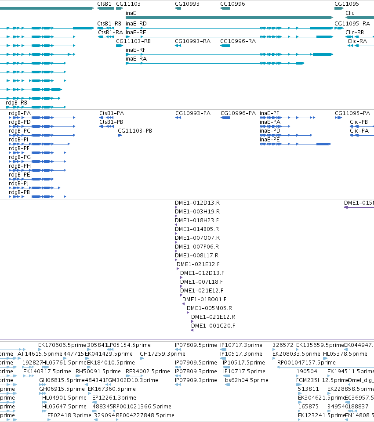Click transcript Clic-RA label

357,41
